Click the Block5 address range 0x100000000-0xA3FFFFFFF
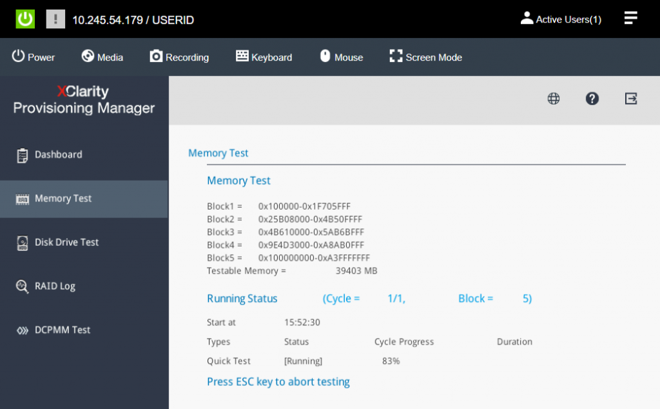 pyautogui.click(x=314, y=258)
